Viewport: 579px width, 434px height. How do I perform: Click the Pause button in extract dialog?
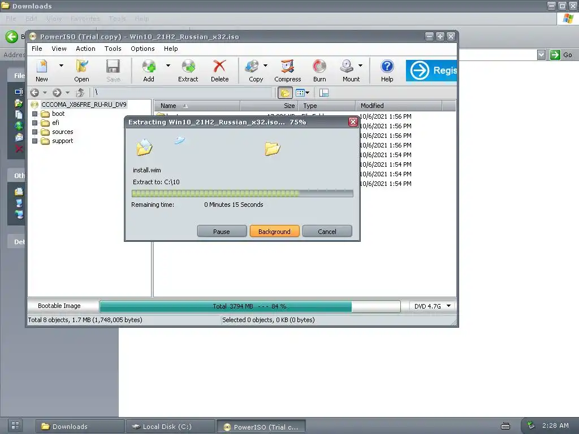pyautogui.click(x=222, y=231)
